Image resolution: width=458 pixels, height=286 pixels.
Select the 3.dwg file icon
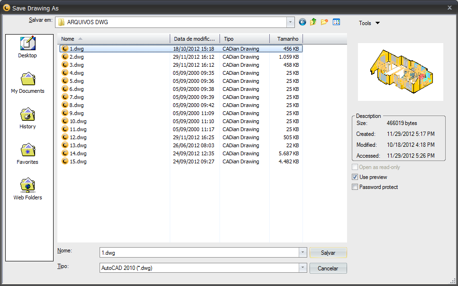pyautogui.click(x=65, y=65)
